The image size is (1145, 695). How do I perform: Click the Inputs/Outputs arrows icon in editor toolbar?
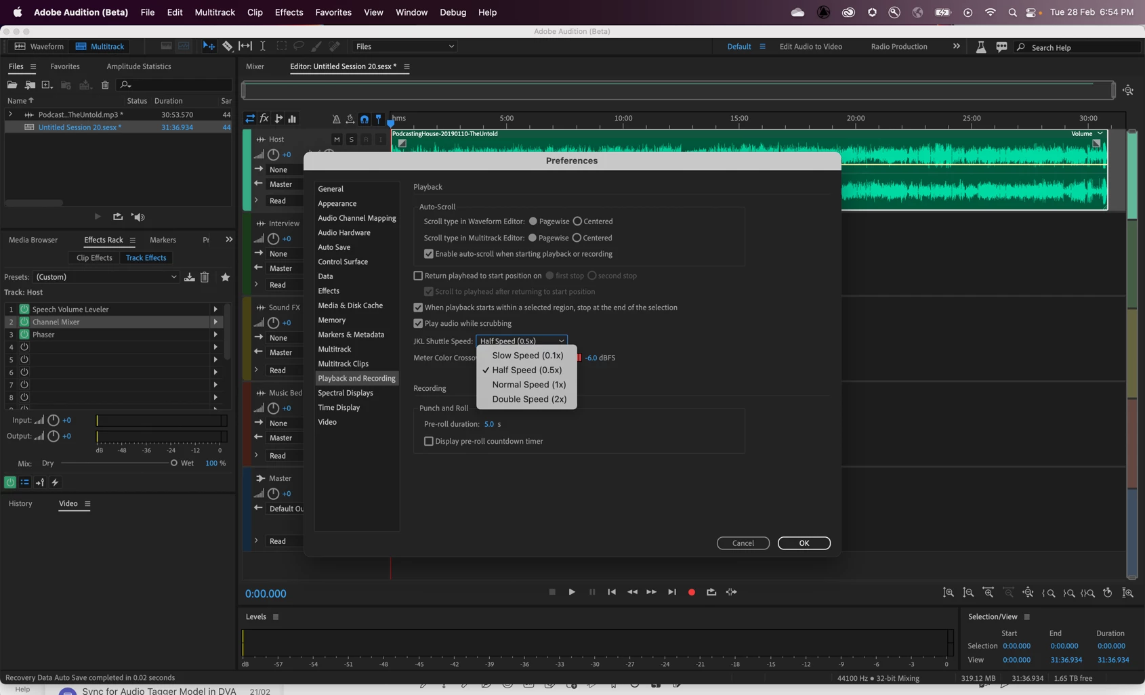250,119
